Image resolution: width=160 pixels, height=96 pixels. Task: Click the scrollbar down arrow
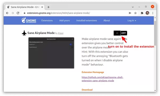coord(155,90)
